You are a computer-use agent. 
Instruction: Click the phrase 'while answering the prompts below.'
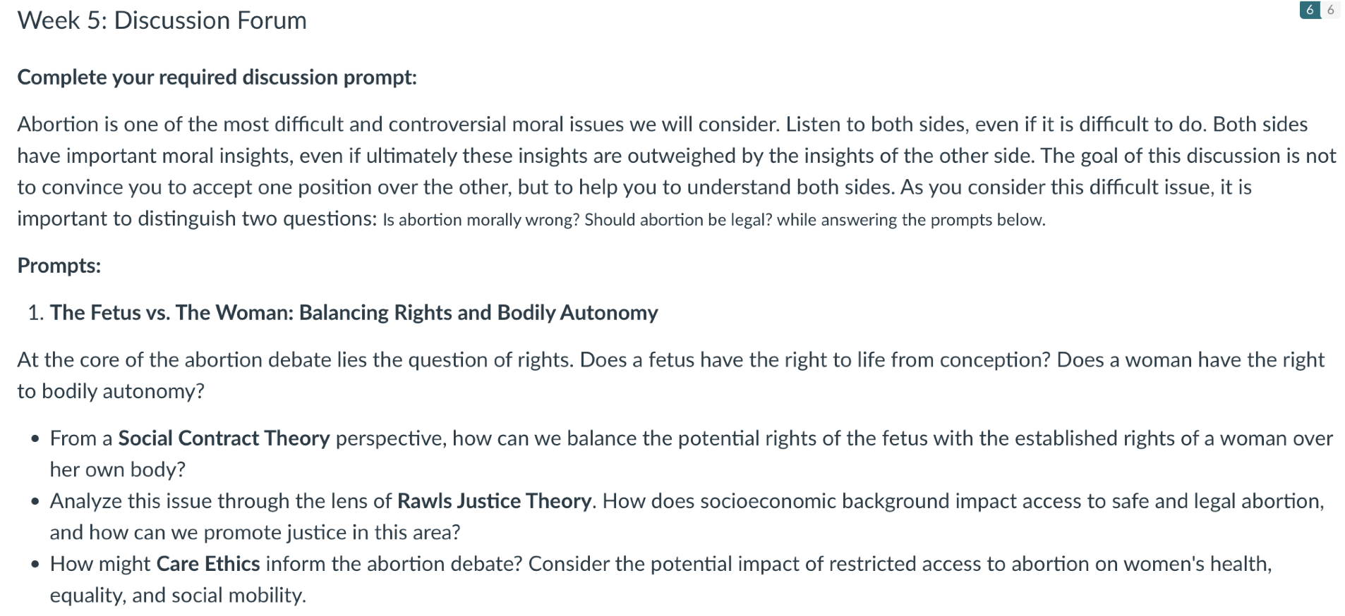[x=911, y=220]
